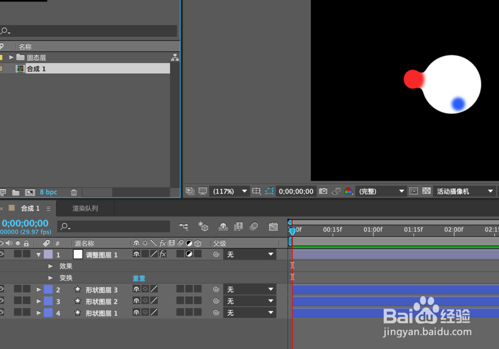Collapse 调整图层 1 layer properties
499x349 pixels.
(x=38, y=255)
